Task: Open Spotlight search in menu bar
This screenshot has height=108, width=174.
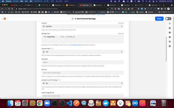Action: tap(146, 1)
